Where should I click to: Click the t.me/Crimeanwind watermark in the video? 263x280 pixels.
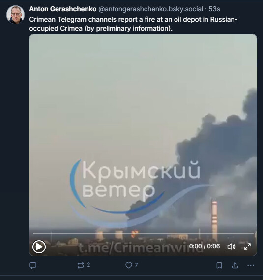tap(141, 248)
